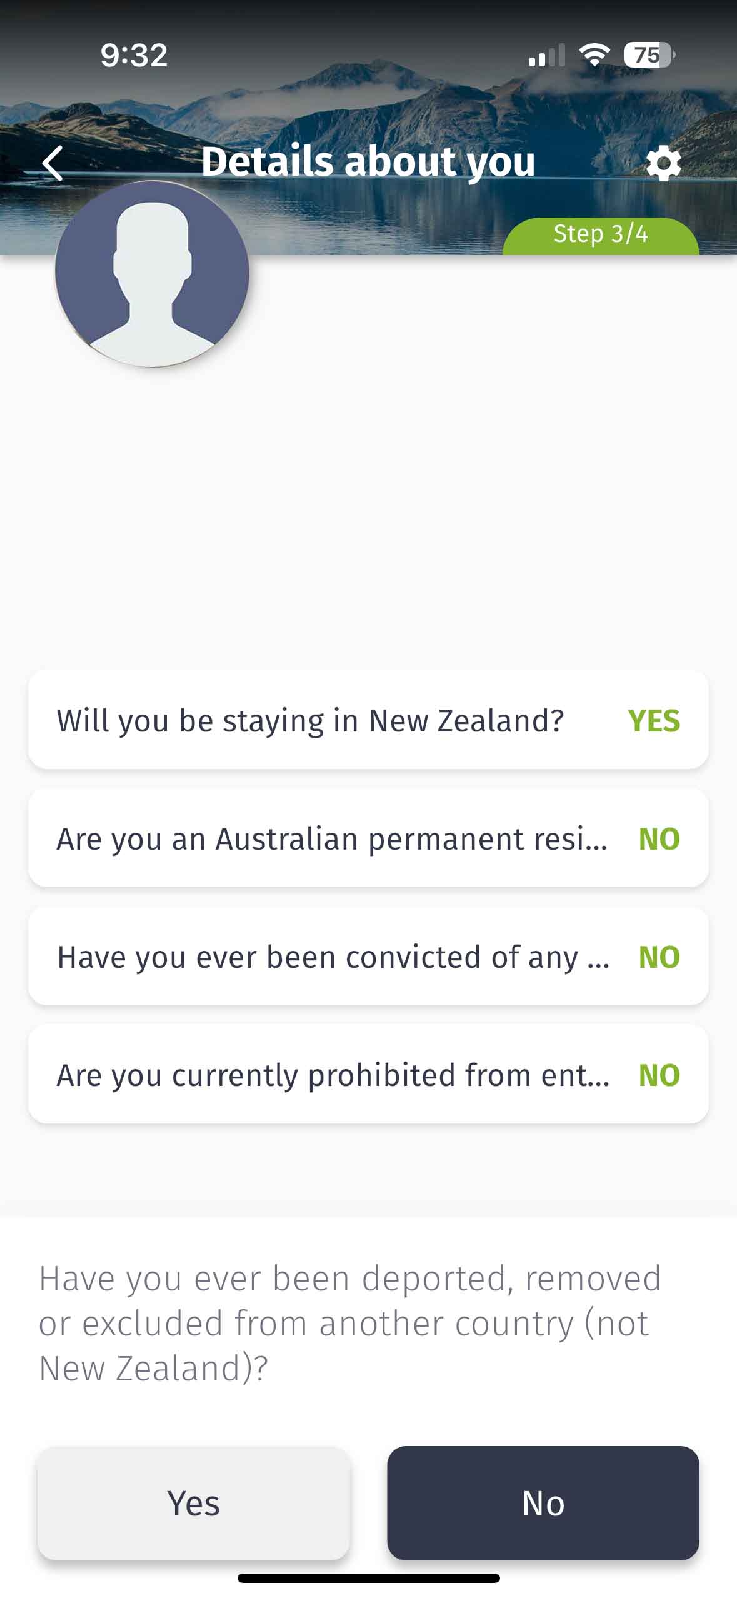The image size is (737, 1598).
Task: Open the currently prohibited from entering question
Action: [368, 1074]
